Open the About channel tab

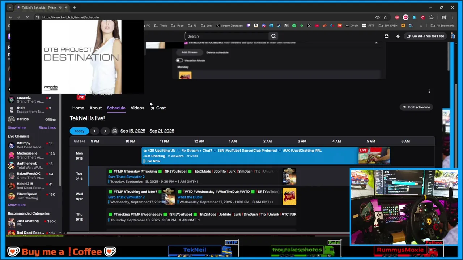coord(95,108)
